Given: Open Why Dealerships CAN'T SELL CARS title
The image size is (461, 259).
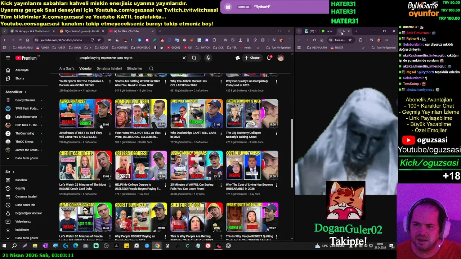Looking at the screenshot, I should 193,135.
